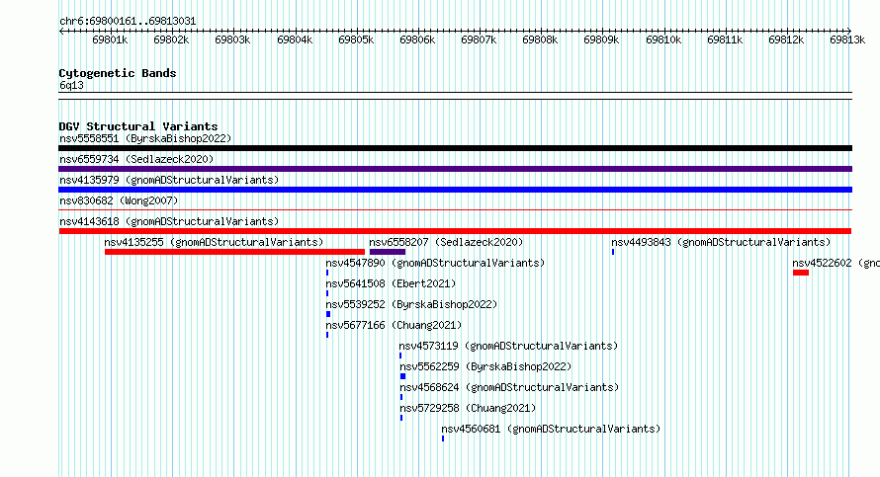Viewport: 880px width, 477px height.
Task: Click the thick red nsv4143618 bar
Action: pyautogui.click(x=455, y=231)
